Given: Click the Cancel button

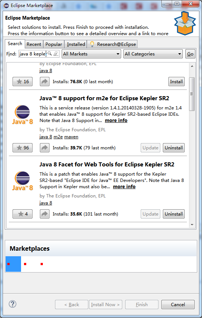Looking at the screenshot, I should coord(178,304).
